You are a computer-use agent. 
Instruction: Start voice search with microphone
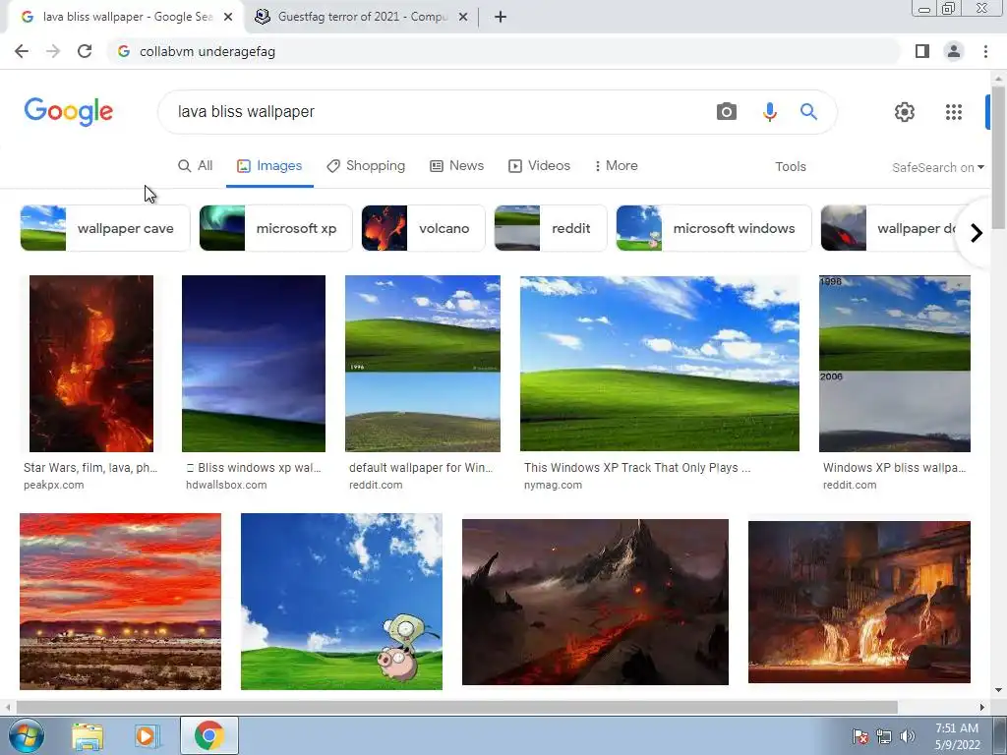coord(769,112)
